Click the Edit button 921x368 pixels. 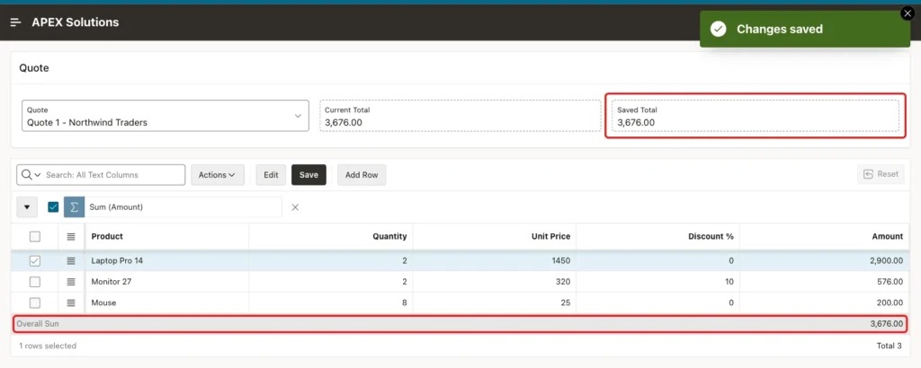[271, 175]
